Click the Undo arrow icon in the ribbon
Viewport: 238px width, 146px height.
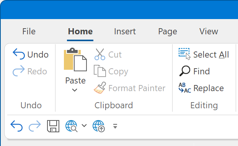(x=19, y=54)
